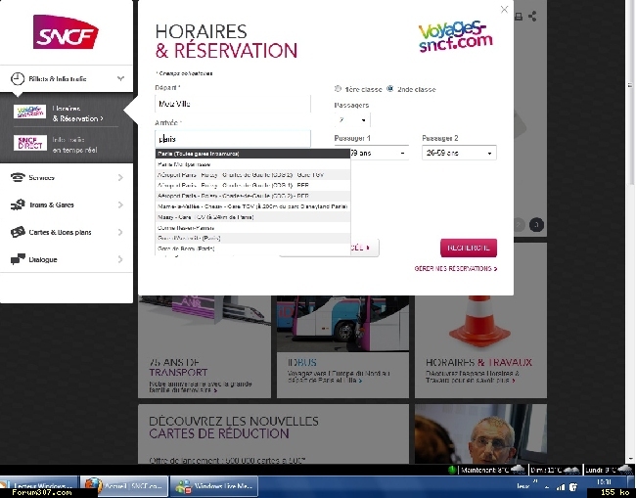
Task: Click the clock icon beside Billets & Info trafic
Action: (18, 78)
